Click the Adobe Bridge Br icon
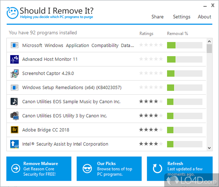This screenshot has width=219, height=187. 15,130
